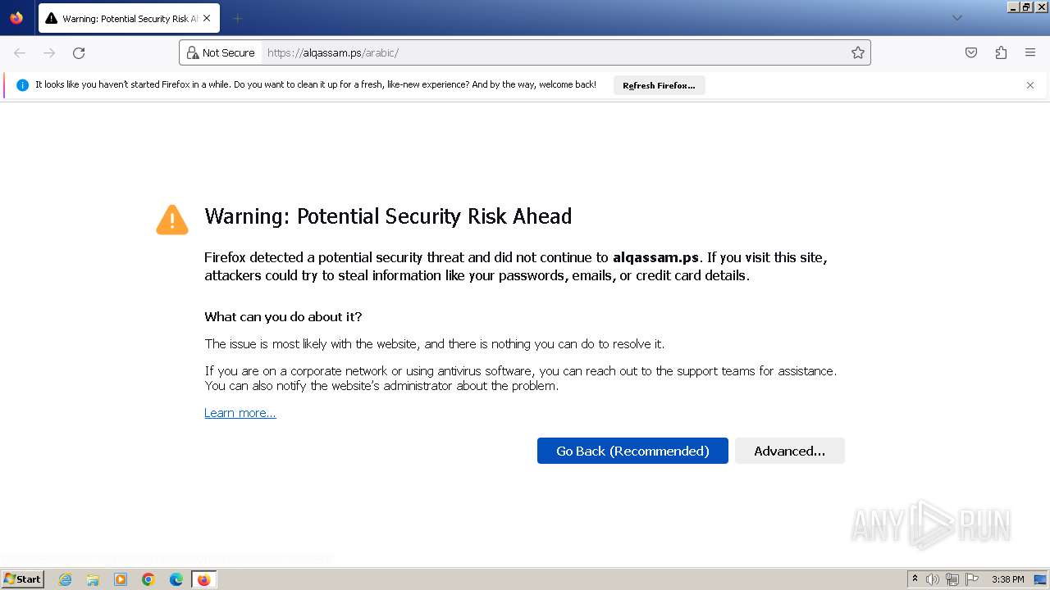Open the Learn more link
This screenshot has height=590, width=1050.
[x=240, y=413]
